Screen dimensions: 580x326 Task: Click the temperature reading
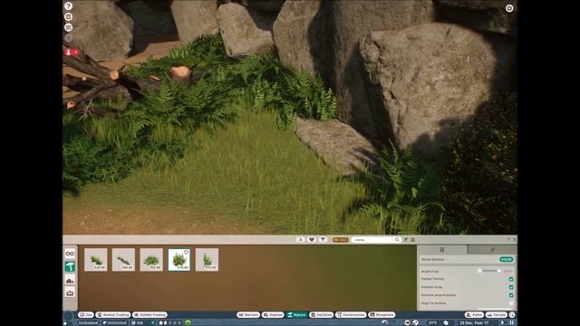point(433,322)
